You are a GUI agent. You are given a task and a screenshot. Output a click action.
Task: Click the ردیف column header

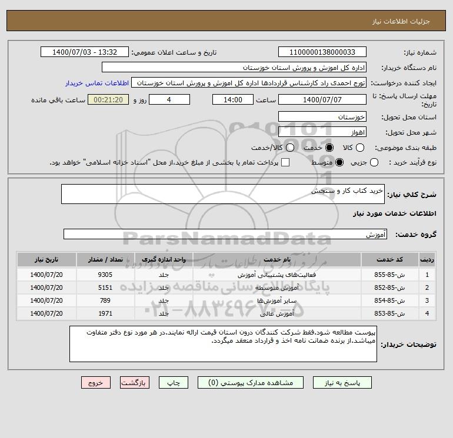tap(427, 259)
